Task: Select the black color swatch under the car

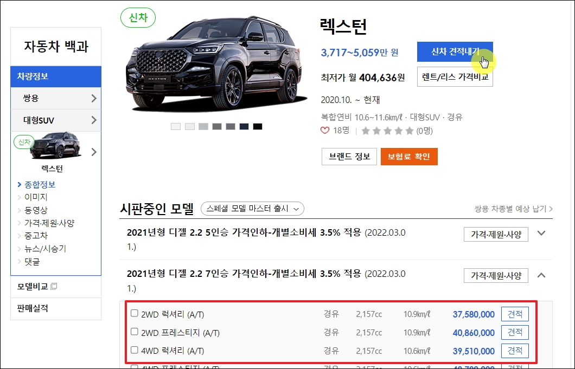Action: 258,126
